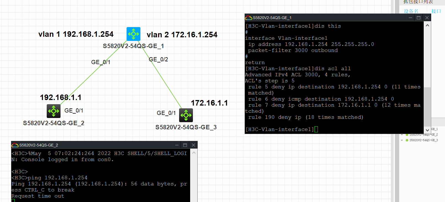Image resolution: width=445 pixels, height=202 pixels.
Task: Close the S5820V2-54QS-GE_1 terminal window
Action: click(x=427, y=18)
